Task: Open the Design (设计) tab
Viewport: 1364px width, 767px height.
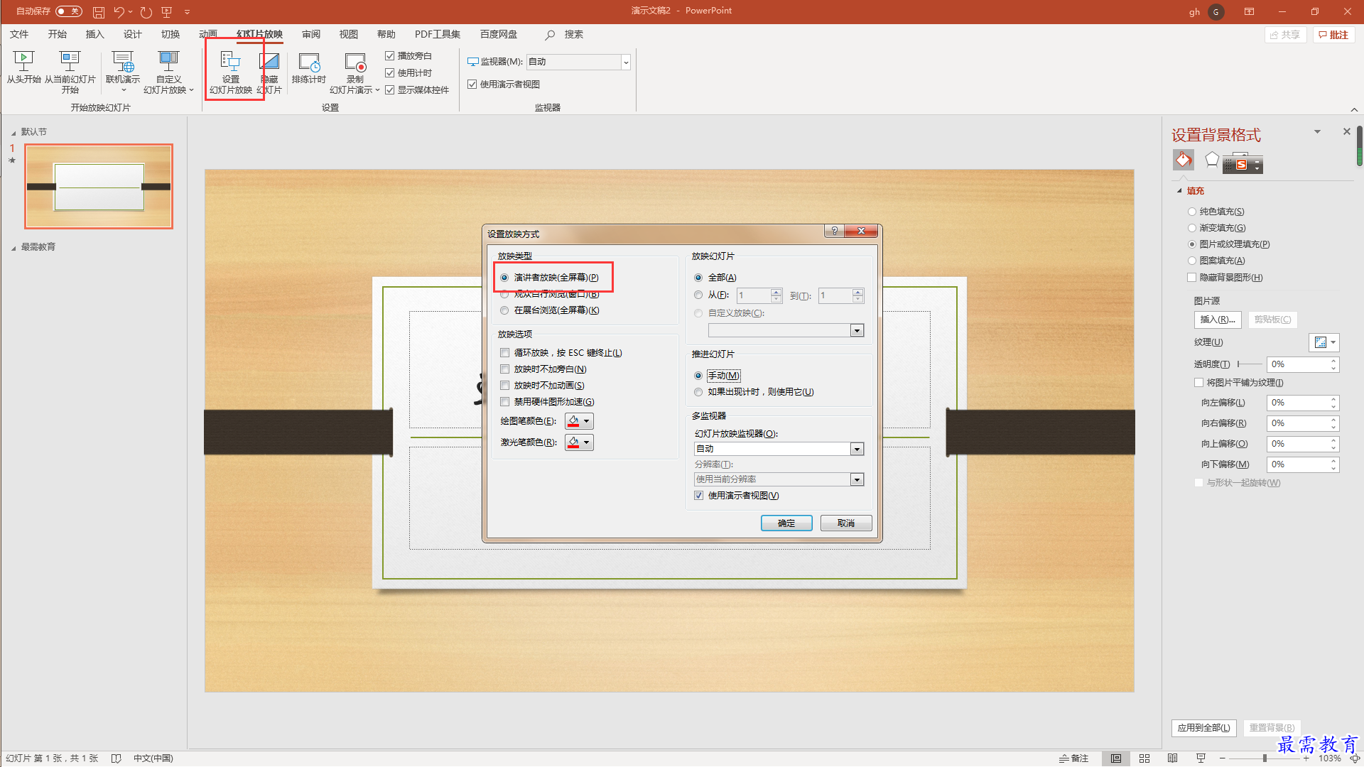Action: (132, 34)
